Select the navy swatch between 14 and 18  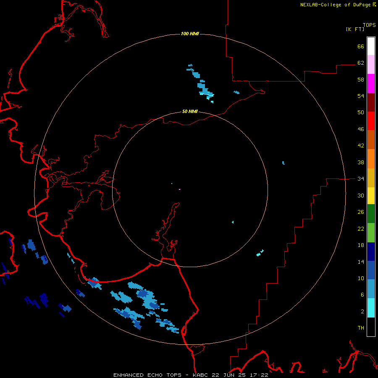(x=371, y=252)
